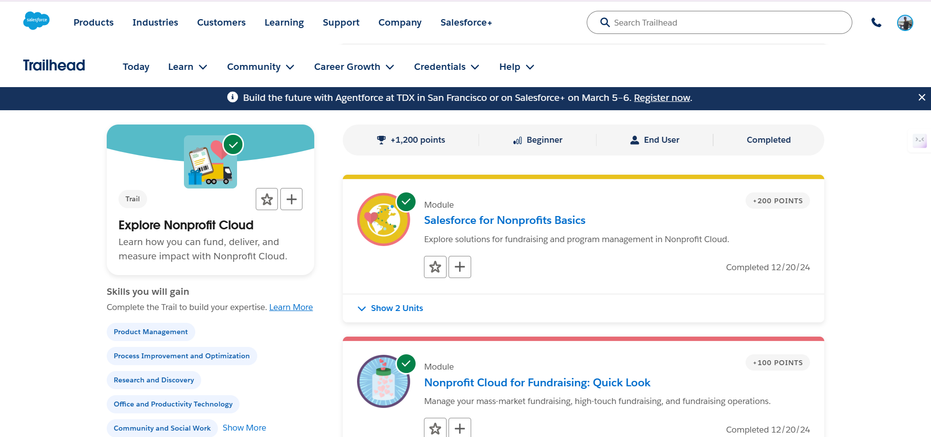The height and width of the screenshot is (437, 931).
Task: Favorite the Explore Nonprofit Cloud trail
Action: (267, 199)
